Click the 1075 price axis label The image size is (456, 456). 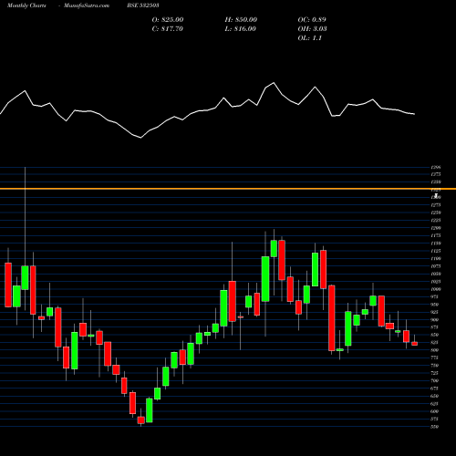click(x=436, y=266)
